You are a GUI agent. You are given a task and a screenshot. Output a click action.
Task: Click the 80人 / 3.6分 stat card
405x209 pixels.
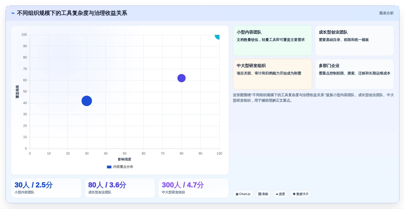(120, 188)
